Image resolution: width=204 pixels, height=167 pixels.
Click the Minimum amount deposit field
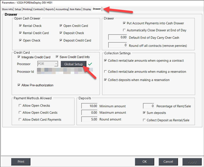pyautogui.click(x=90, y=106)
